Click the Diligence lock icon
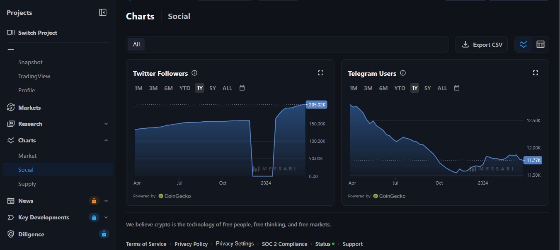Viewport: 560px width, 250px height. pyautogui.click(x=104, y=234)
